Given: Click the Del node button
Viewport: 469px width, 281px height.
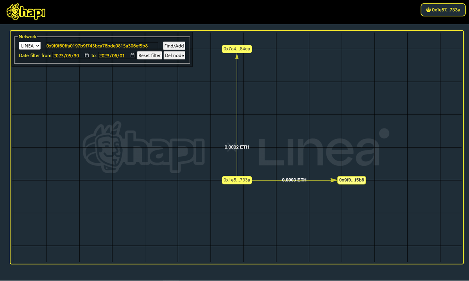Looking at the screenshot, I should 174,55.
